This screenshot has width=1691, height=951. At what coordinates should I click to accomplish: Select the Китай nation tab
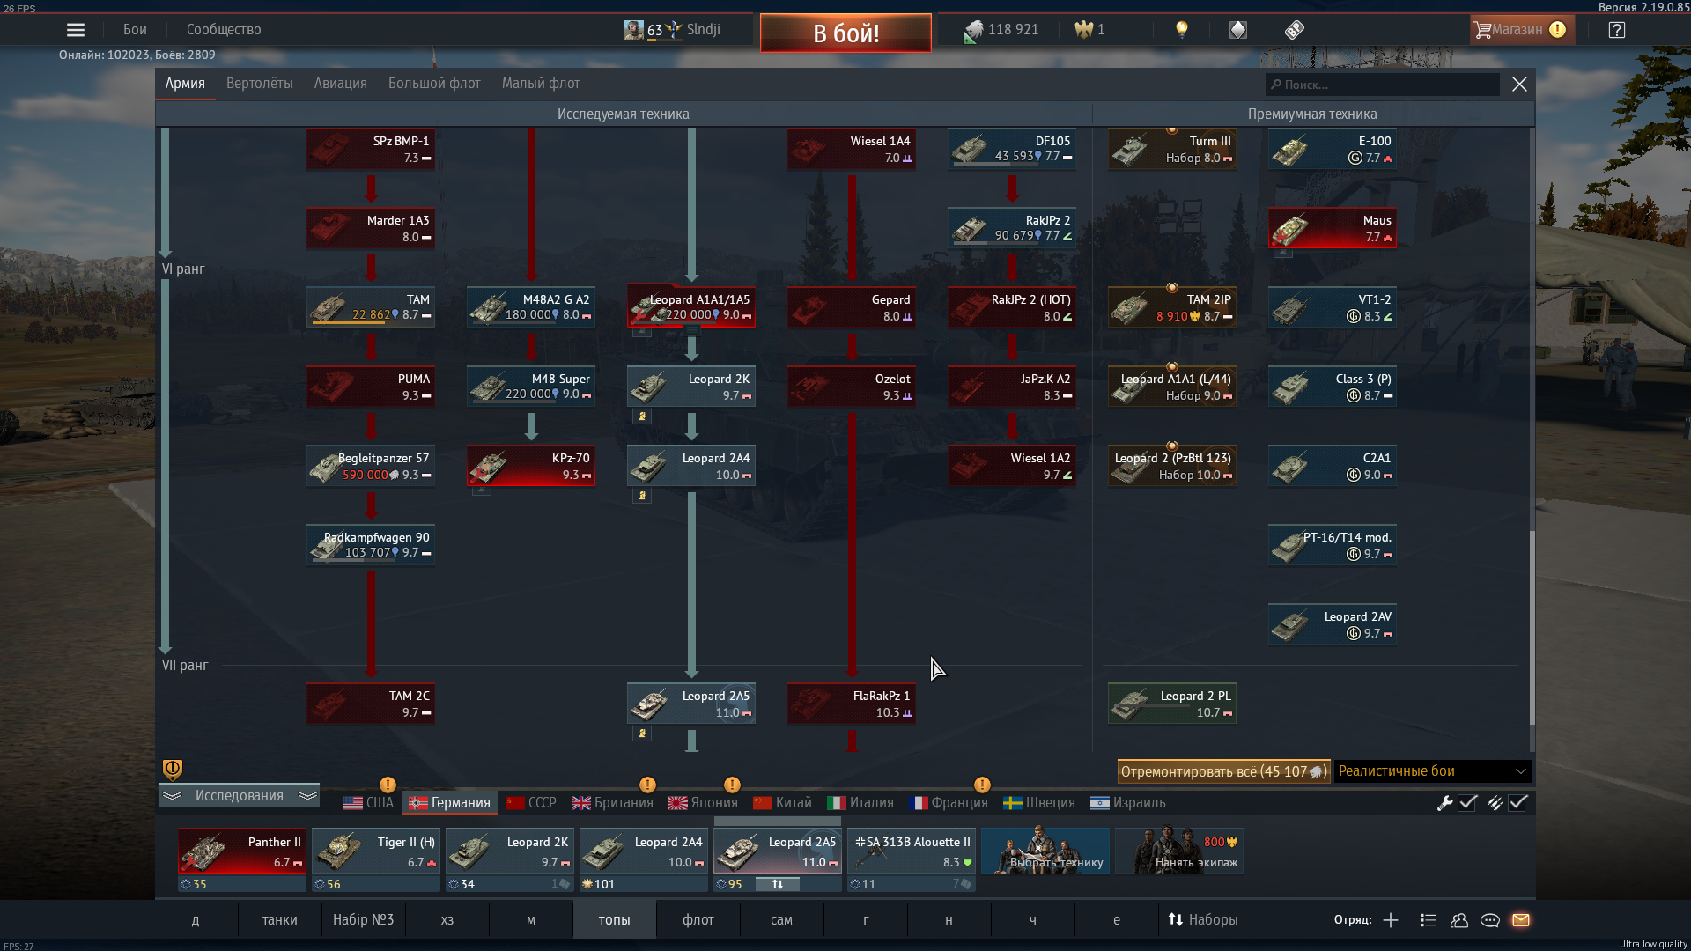point(783,803)
